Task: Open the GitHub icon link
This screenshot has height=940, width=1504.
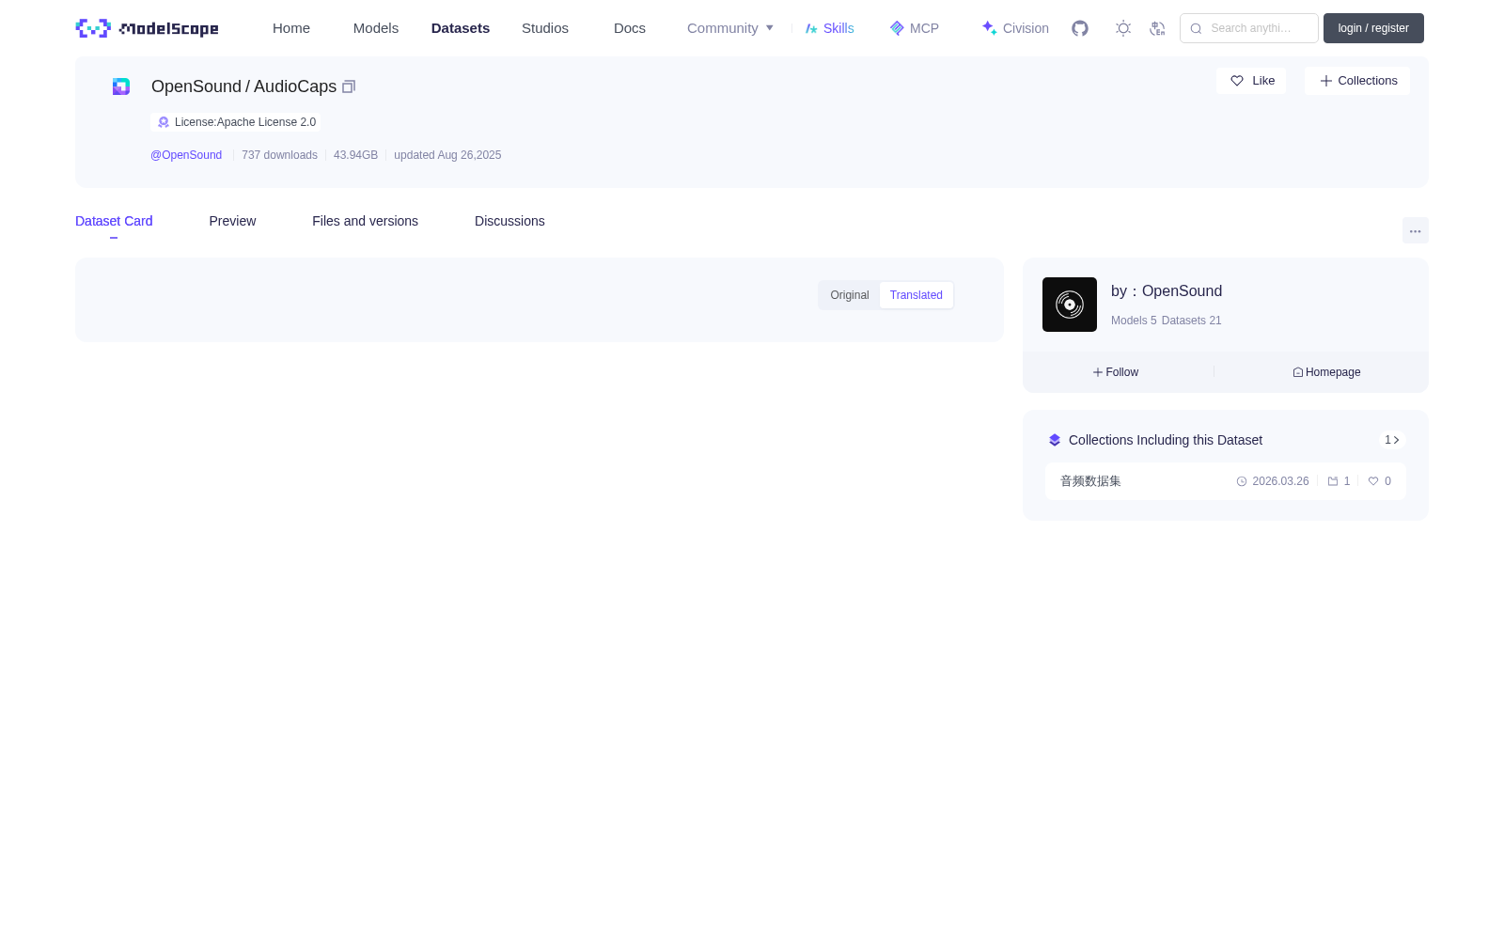Action: (1080, 28)
